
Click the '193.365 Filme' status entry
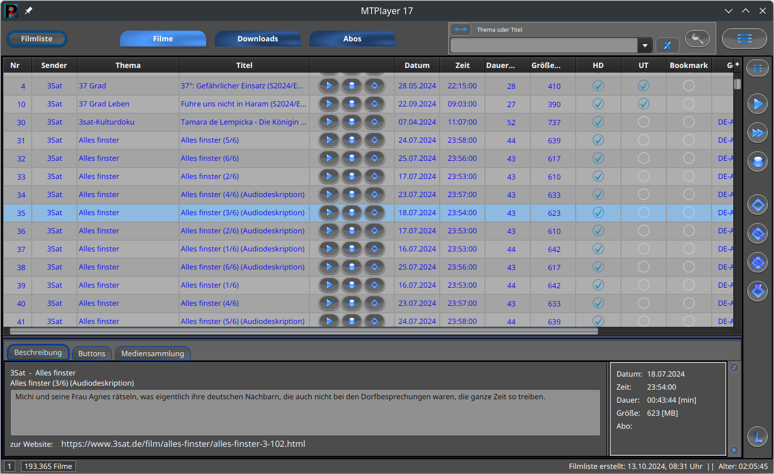[x=48, y=467]
